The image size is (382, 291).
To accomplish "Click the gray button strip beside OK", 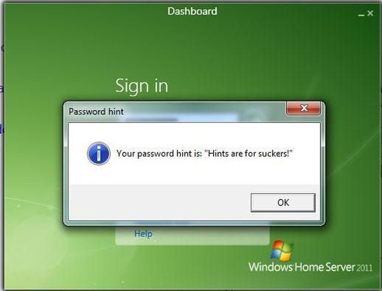I will 159,202.
